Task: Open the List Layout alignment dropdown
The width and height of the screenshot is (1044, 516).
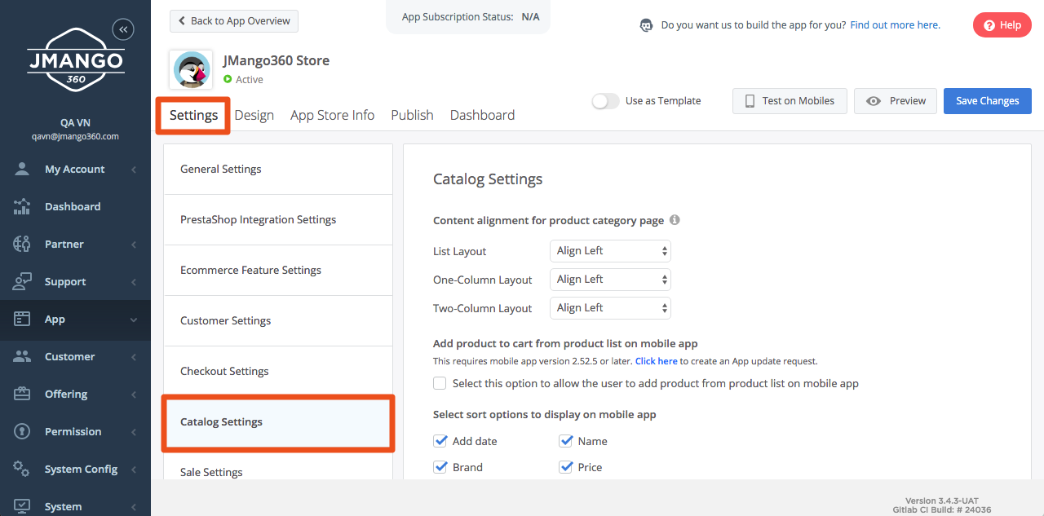Action: tap(610, 251)
